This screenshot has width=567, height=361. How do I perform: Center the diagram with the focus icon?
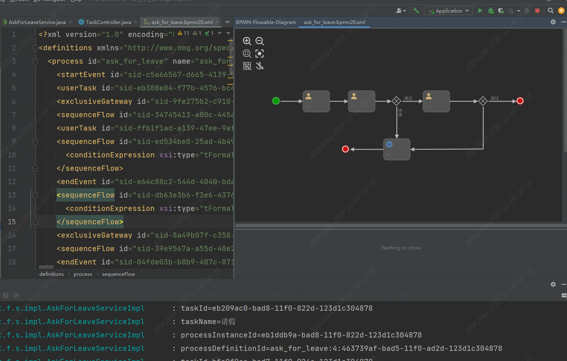pyautogui.click(x=260, y=54)
